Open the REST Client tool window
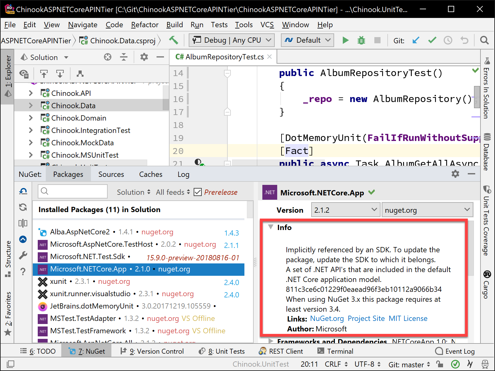This screenshot has width=495, height=371. (281, 351)
